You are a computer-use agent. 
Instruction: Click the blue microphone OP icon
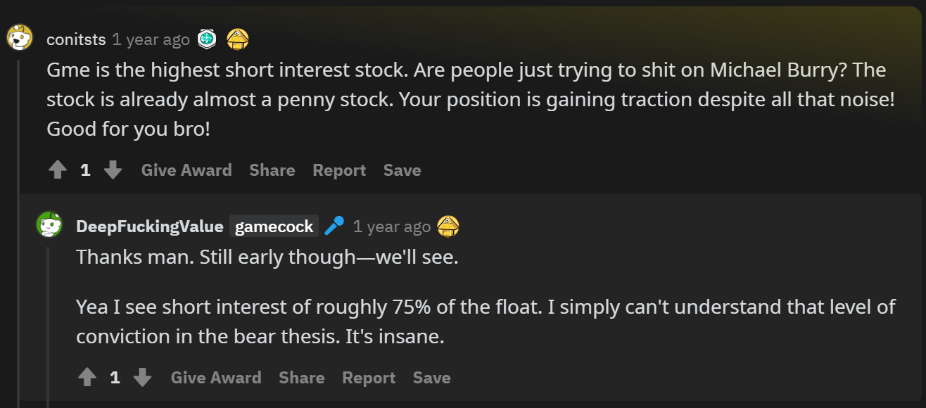[334, 227]
